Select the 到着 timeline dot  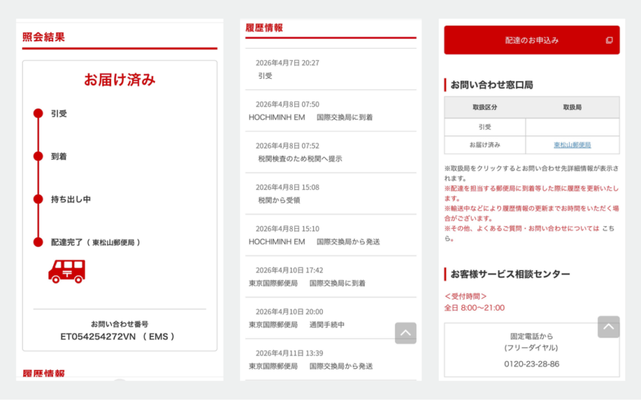point(38,156)
